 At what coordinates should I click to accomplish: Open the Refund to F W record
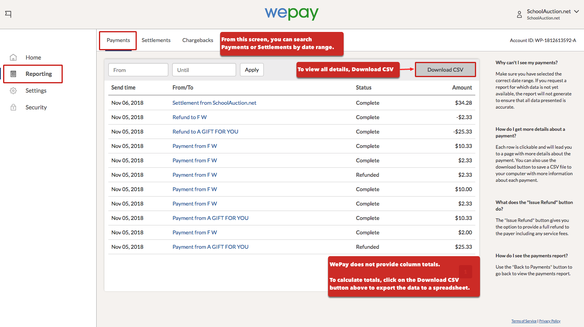point(190,117)
